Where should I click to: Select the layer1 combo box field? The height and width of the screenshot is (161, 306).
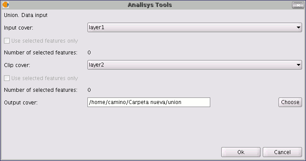pyautogui.click(x=195, y=27)
